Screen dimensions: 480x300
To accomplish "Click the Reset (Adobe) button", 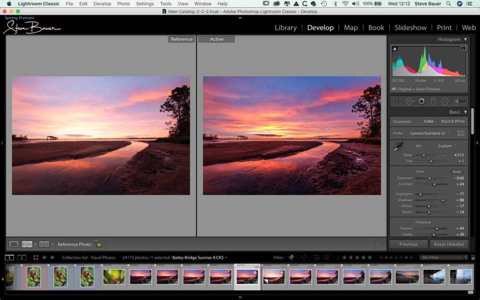I will [449, 244].
